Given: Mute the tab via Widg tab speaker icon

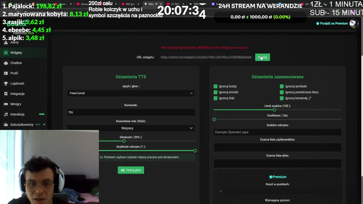Looking at the screenshot, I should pos(156,4).
